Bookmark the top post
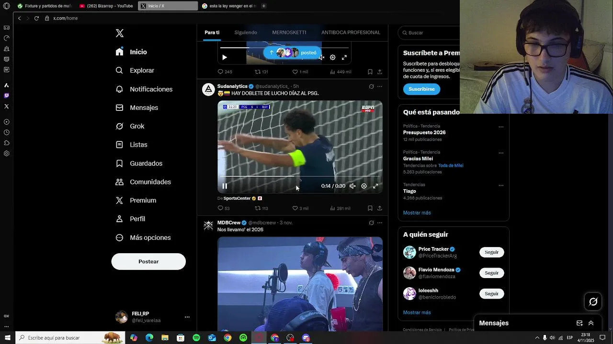Viewport: 613px width, 344px height. pyautogui.click(x=370, y=72)
